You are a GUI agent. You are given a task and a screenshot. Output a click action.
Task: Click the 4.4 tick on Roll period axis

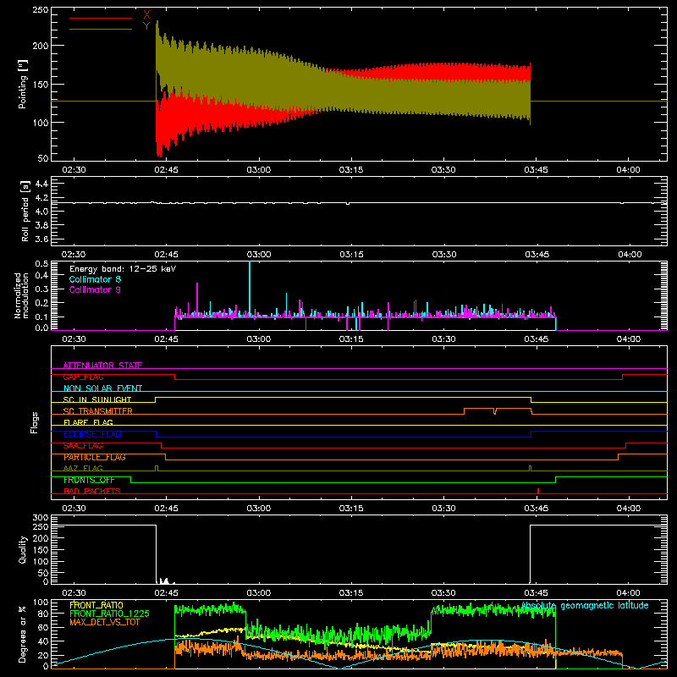click(41, 184)
